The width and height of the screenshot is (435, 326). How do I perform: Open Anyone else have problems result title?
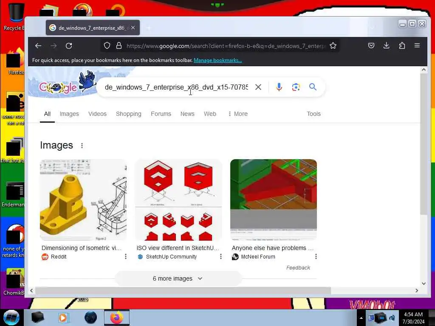click(273, 248)
